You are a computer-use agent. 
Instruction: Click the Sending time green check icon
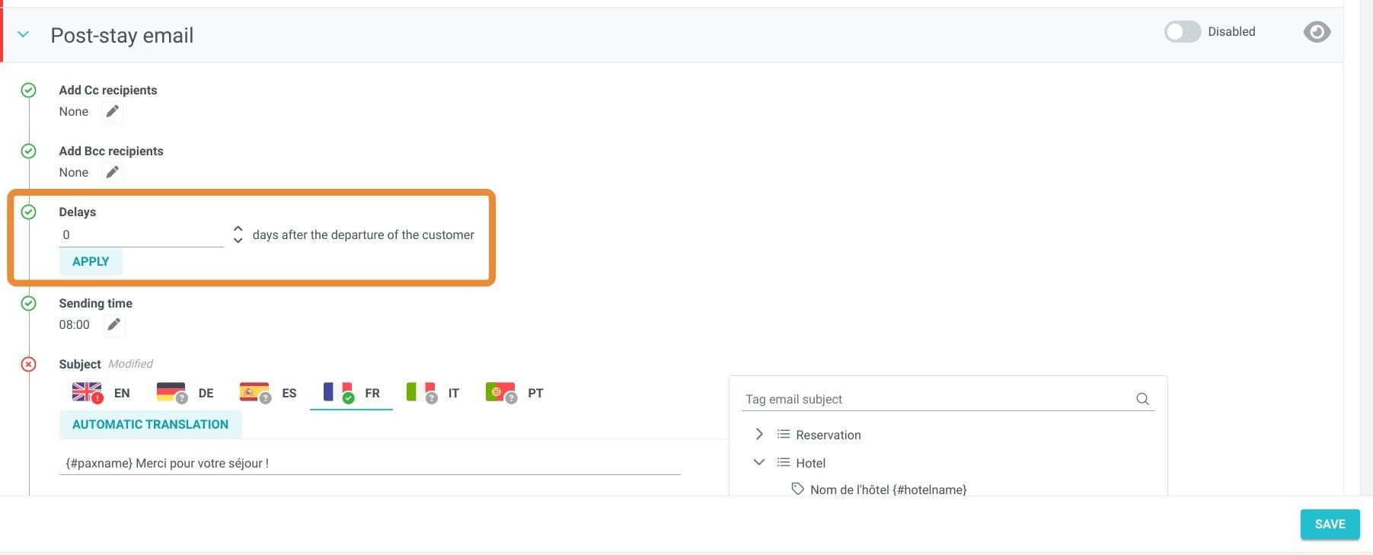pyautogui.click(x=28, y=303)
